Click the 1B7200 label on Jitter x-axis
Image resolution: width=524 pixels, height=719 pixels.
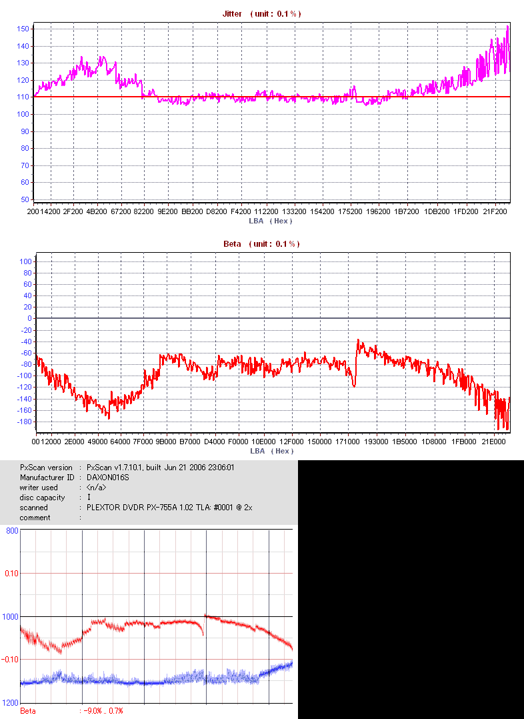pos(407,212)
